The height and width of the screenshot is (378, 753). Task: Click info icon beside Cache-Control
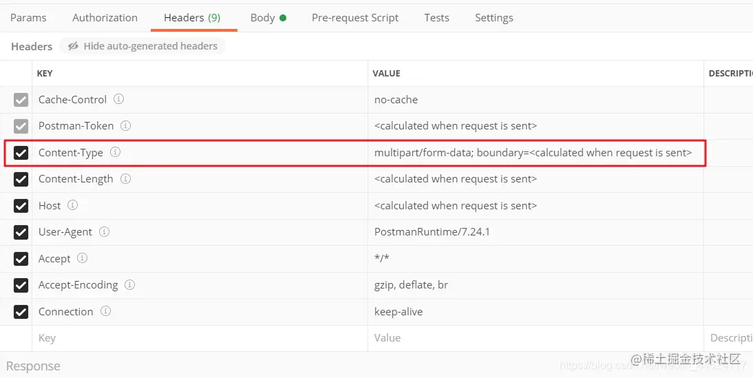[118, 99]
